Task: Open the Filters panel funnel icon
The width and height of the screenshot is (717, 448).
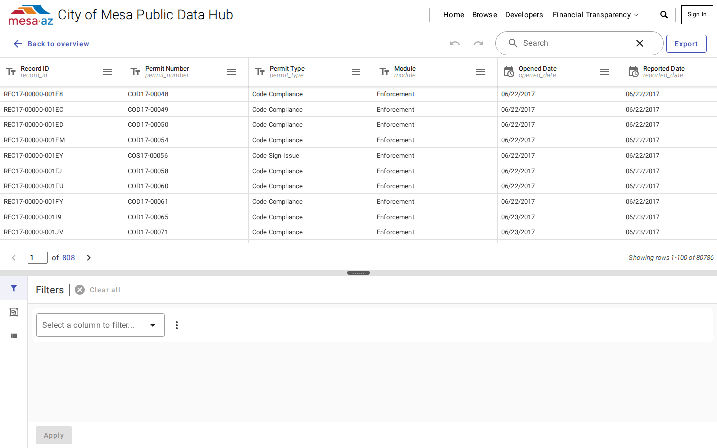Action: click(14, 288)
